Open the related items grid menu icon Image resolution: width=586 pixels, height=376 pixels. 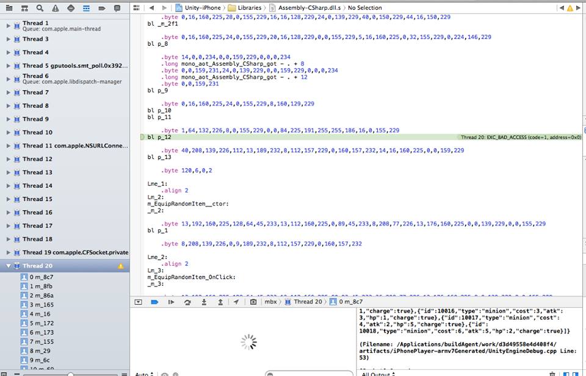[x=136, y=7]
